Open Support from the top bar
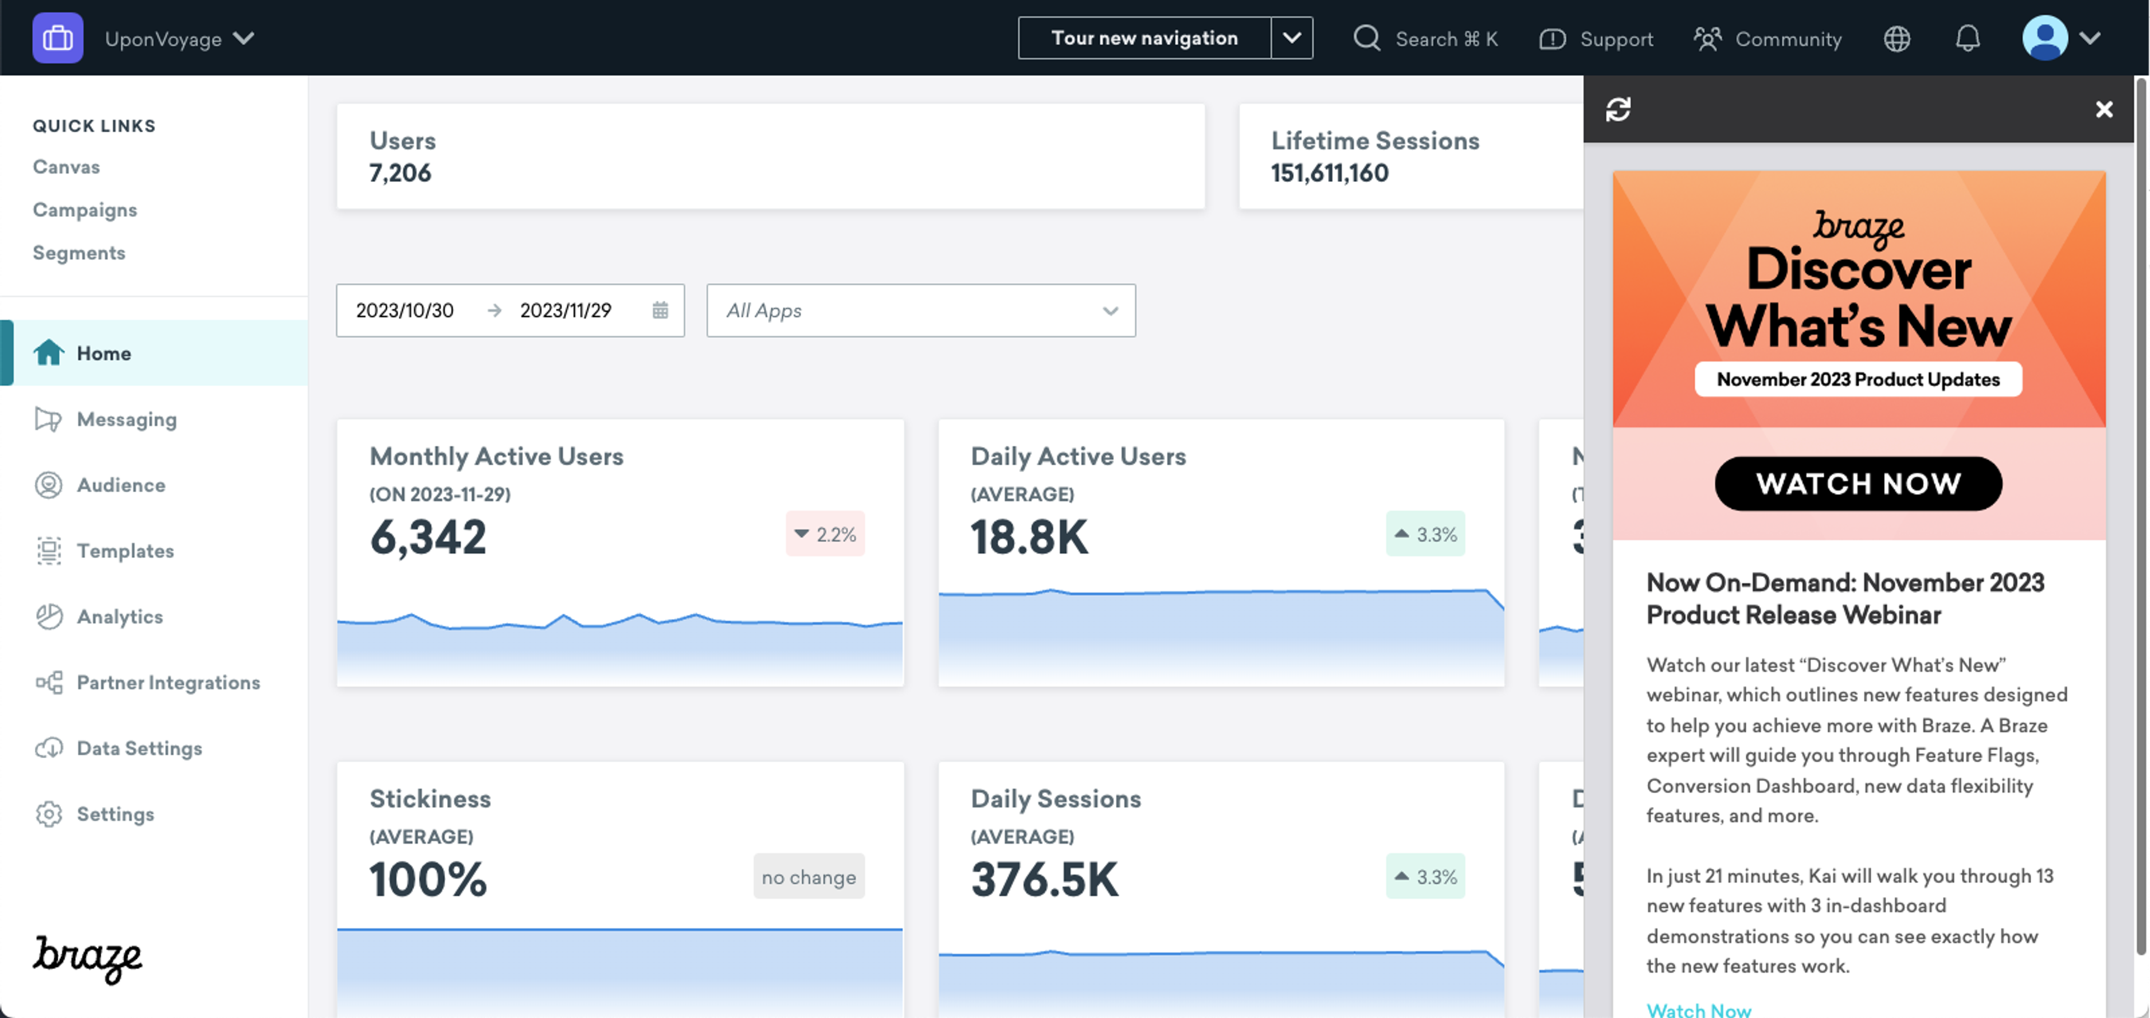The image size is (2150, 1018). (x=1596, y=39)
